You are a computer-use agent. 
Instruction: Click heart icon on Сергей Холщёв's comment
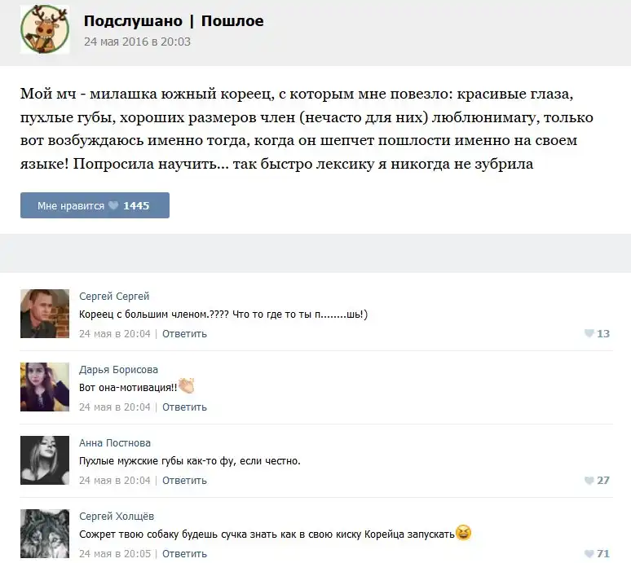click(589, 554)
